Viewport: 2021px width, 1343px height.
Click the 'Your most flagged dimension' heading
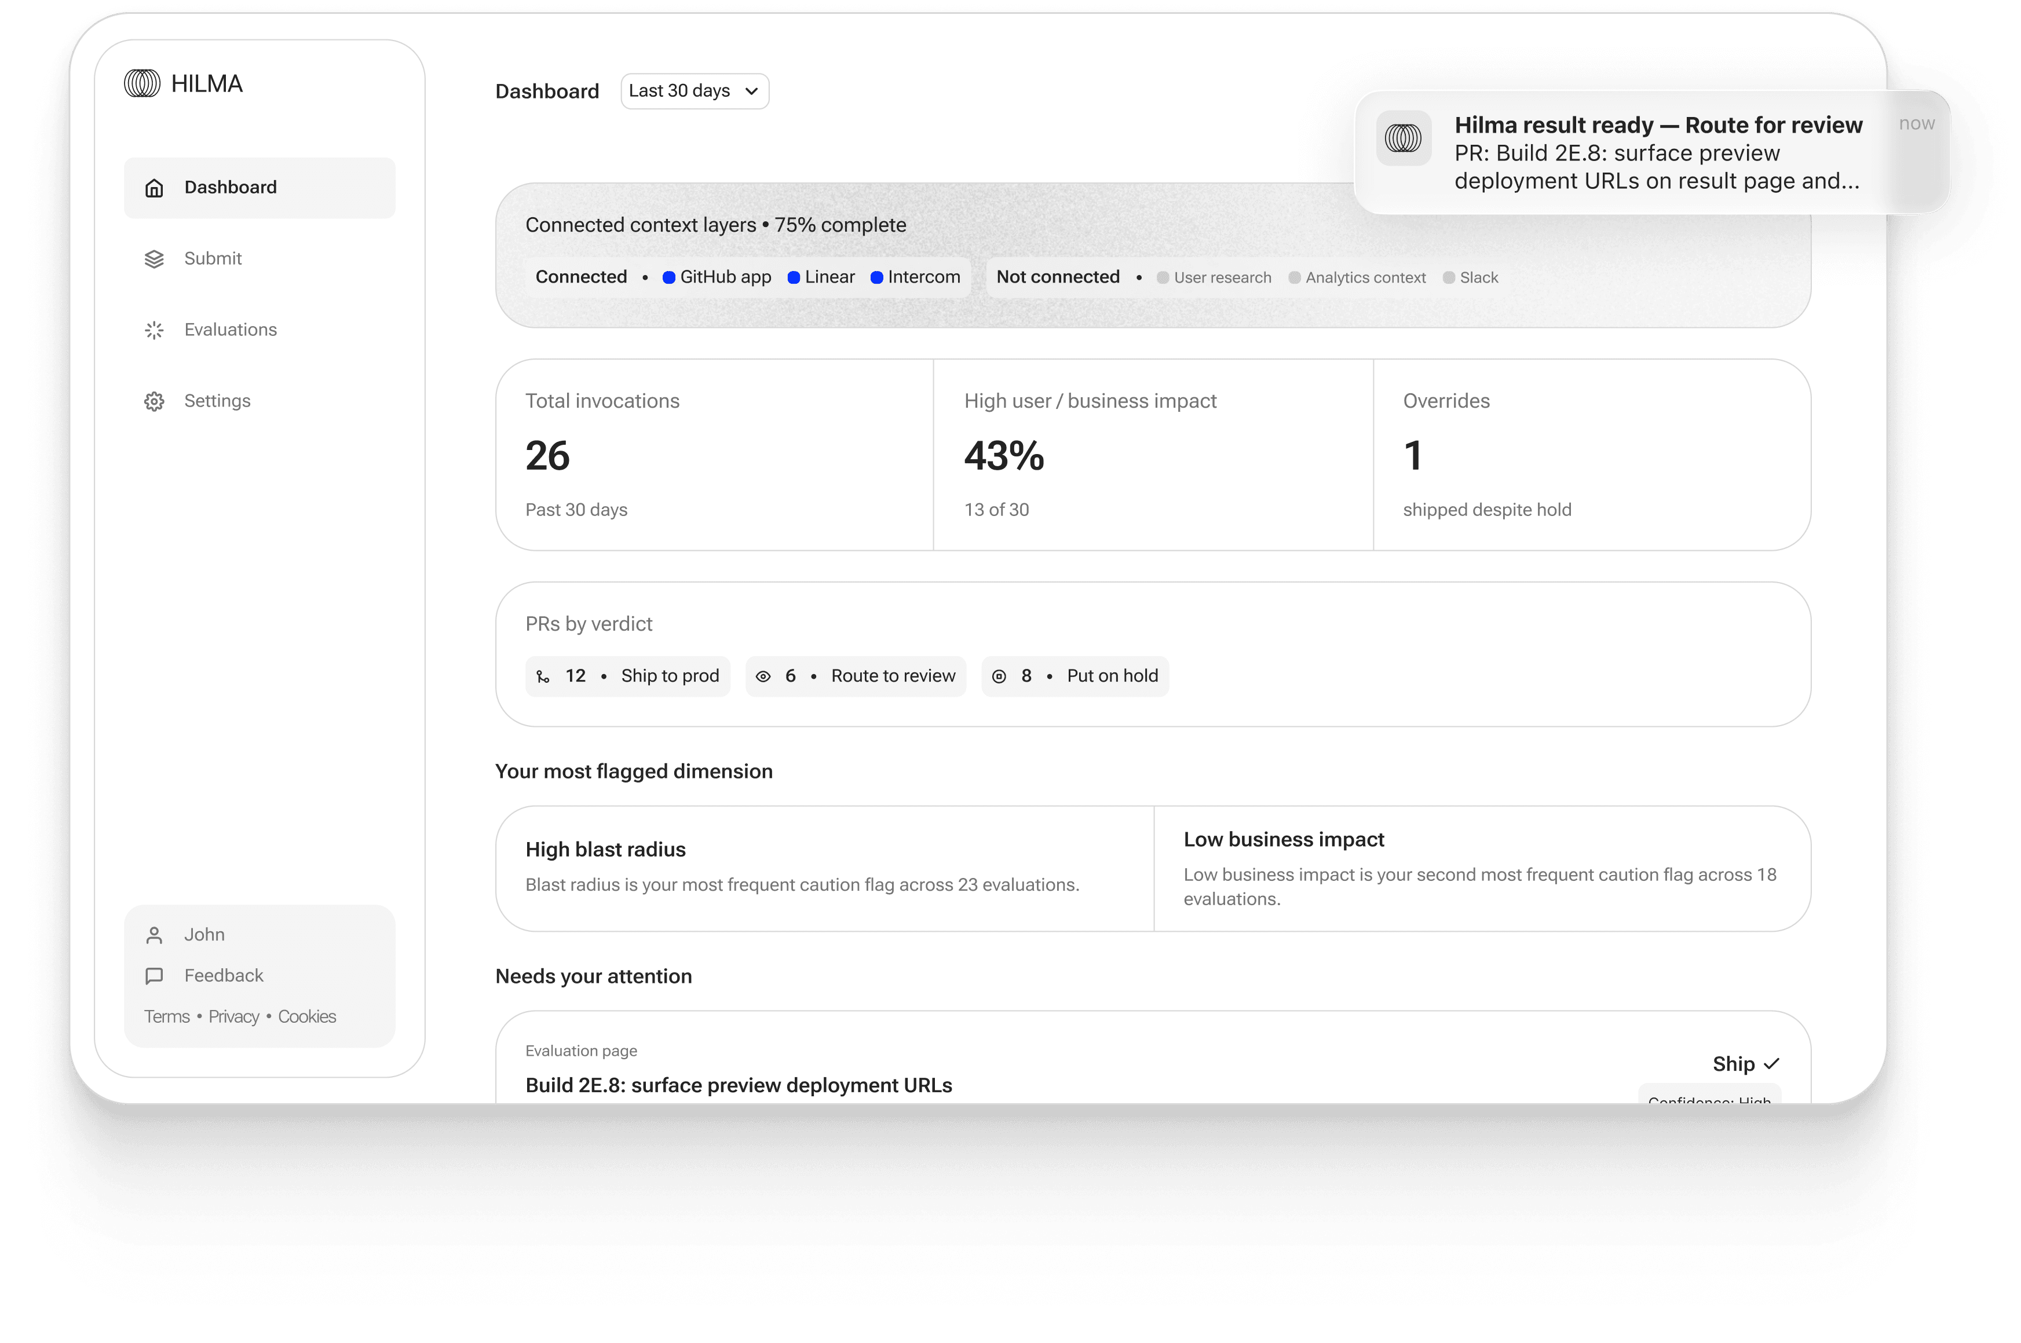click(x=634, y=772)
